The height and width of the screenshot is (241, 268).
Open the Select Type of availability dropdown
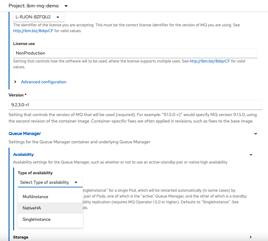pyautogui.click(x=50, y=182)
